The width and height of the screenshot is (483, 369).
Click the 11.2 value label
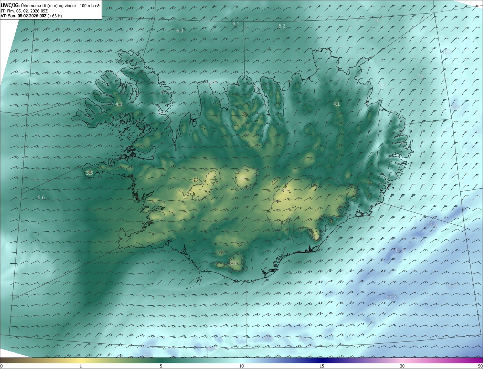coord(452,286)
